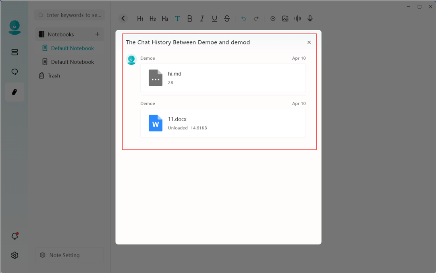Click the Word document icon of 11.docx

[156, 123]
